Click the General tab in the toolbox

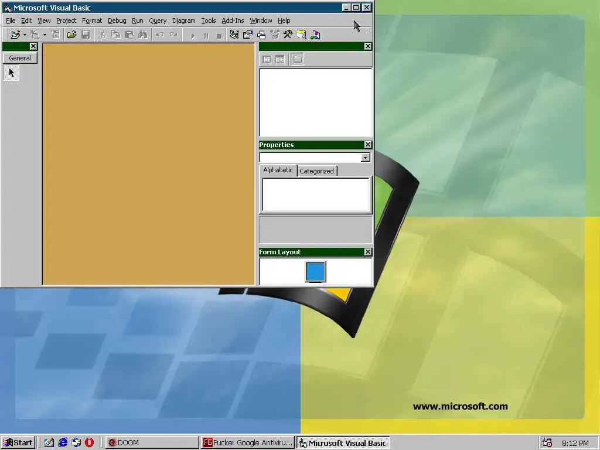pyautogui.click(x=20, y=58)
